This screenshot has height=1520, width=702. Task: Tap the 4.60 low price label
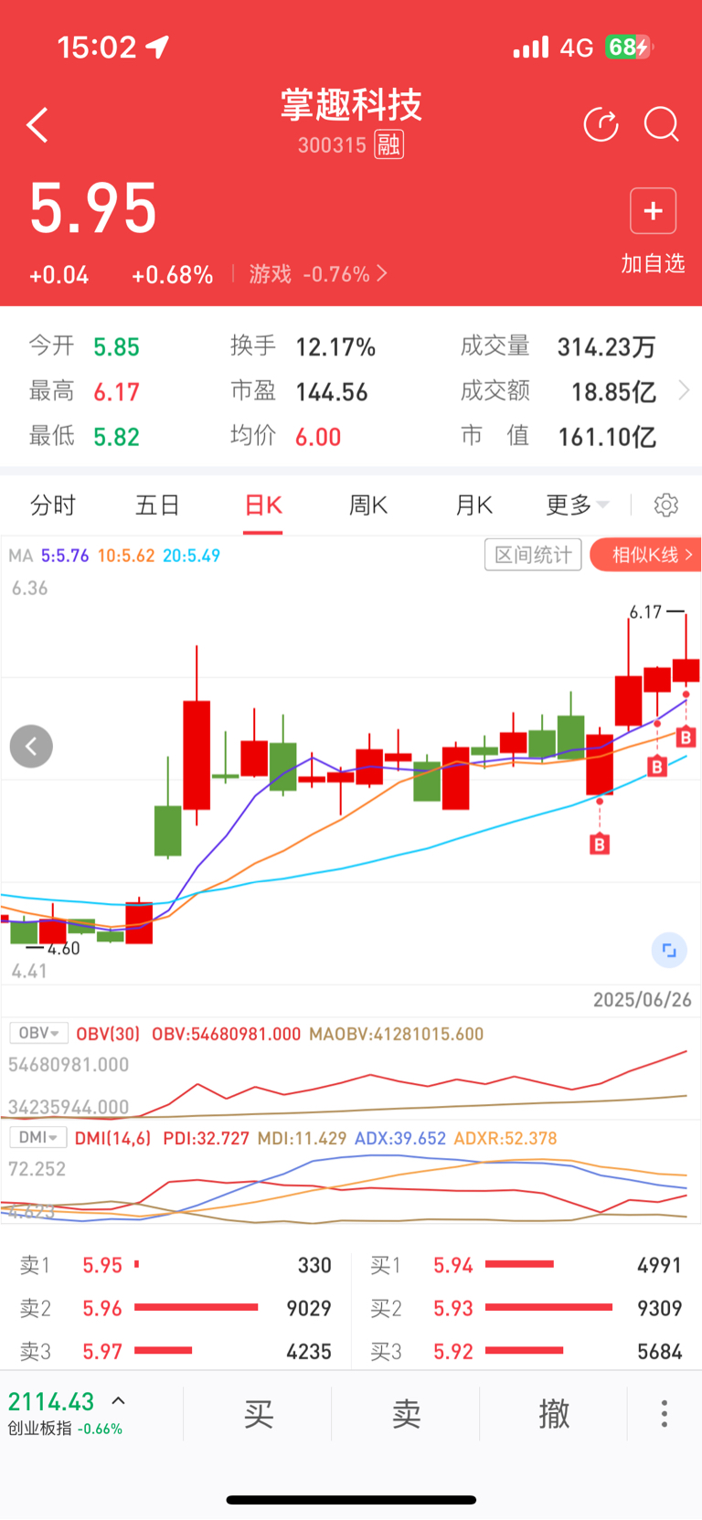64,949
